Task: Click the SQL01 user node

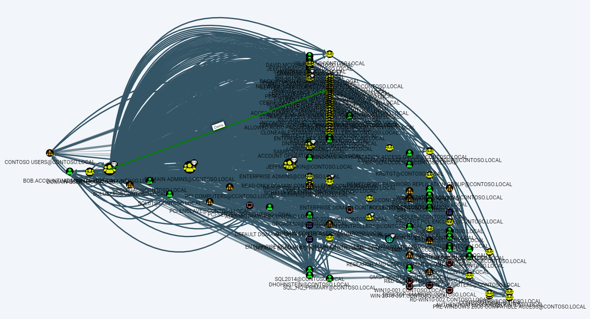Action: tap(169, 194)
